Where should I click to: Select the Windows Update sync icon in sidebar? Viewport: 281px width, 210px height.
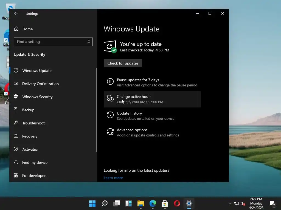click(16, 70)
